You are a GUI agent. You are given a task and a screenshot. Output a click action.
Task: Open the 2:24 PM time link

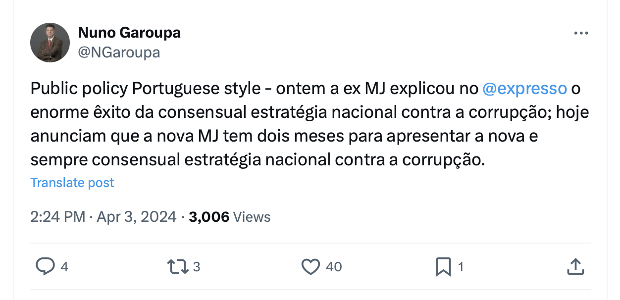point(58,216)
